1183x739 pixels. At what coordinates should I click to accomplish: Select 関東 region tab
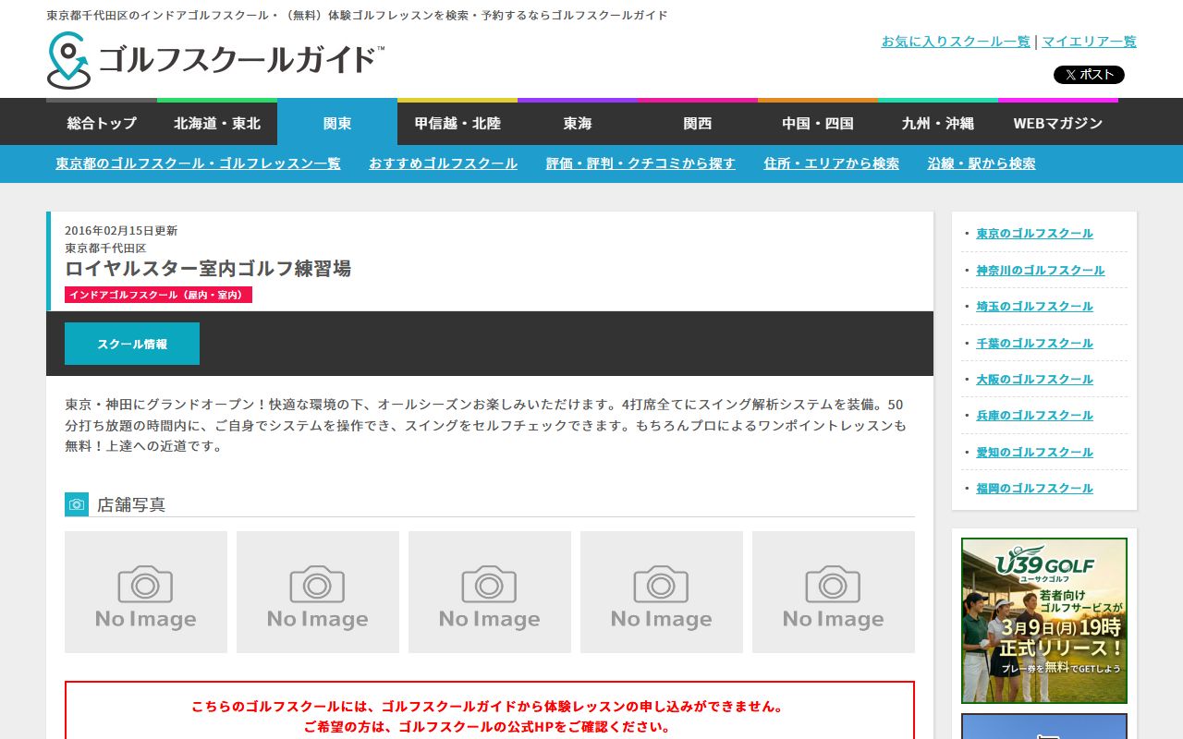(x=337, y=123)
